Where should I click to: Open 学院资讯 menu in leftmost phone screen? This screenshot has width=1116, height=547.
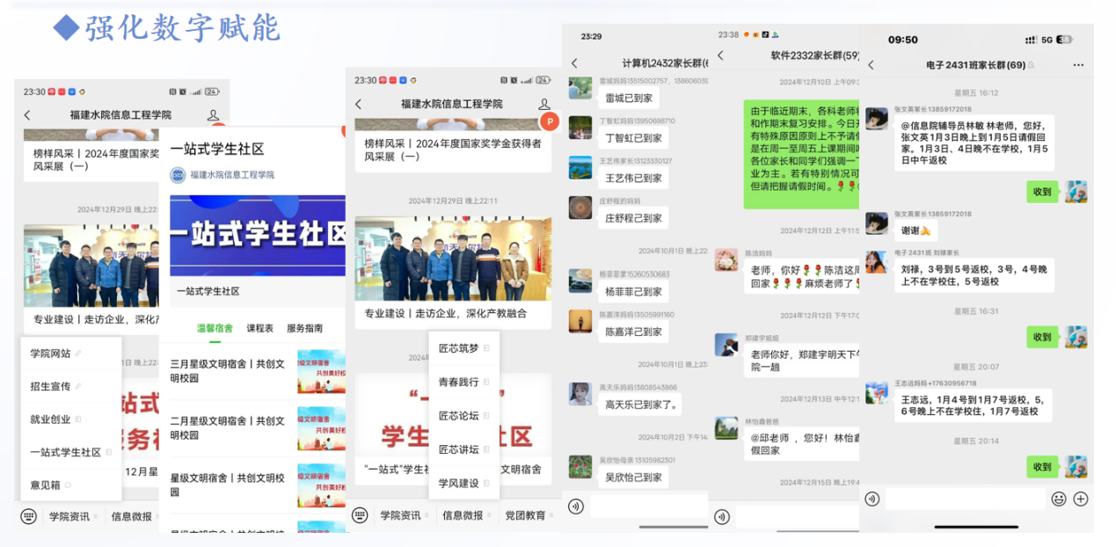[73, 516]
